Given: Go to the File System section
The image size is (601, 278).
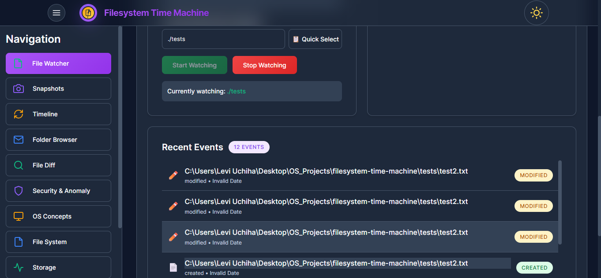Looking at the screenshot, I should click(58, 242).
